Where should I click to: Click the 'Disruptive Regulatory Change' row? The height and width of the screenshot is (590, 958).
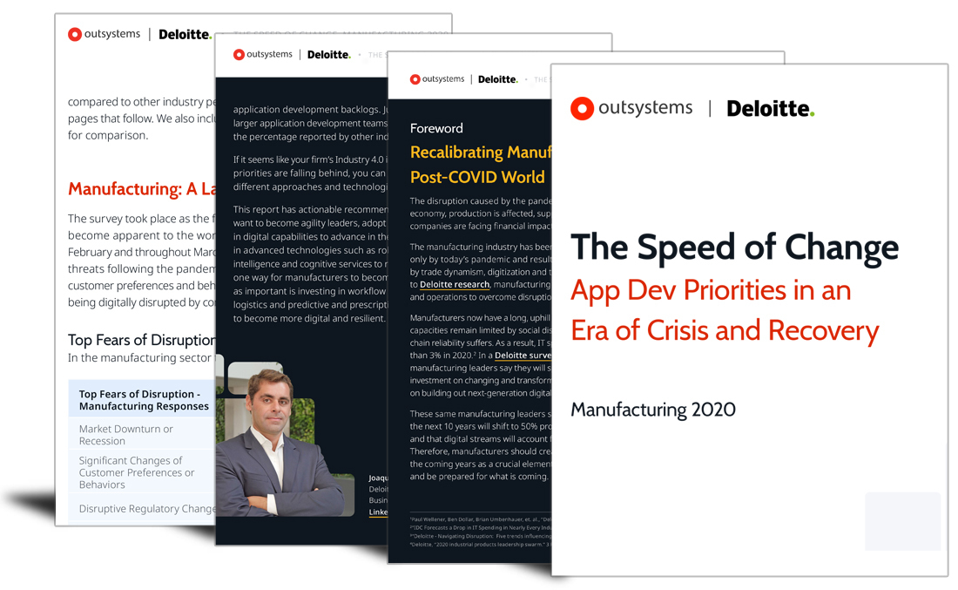(142, 509)
